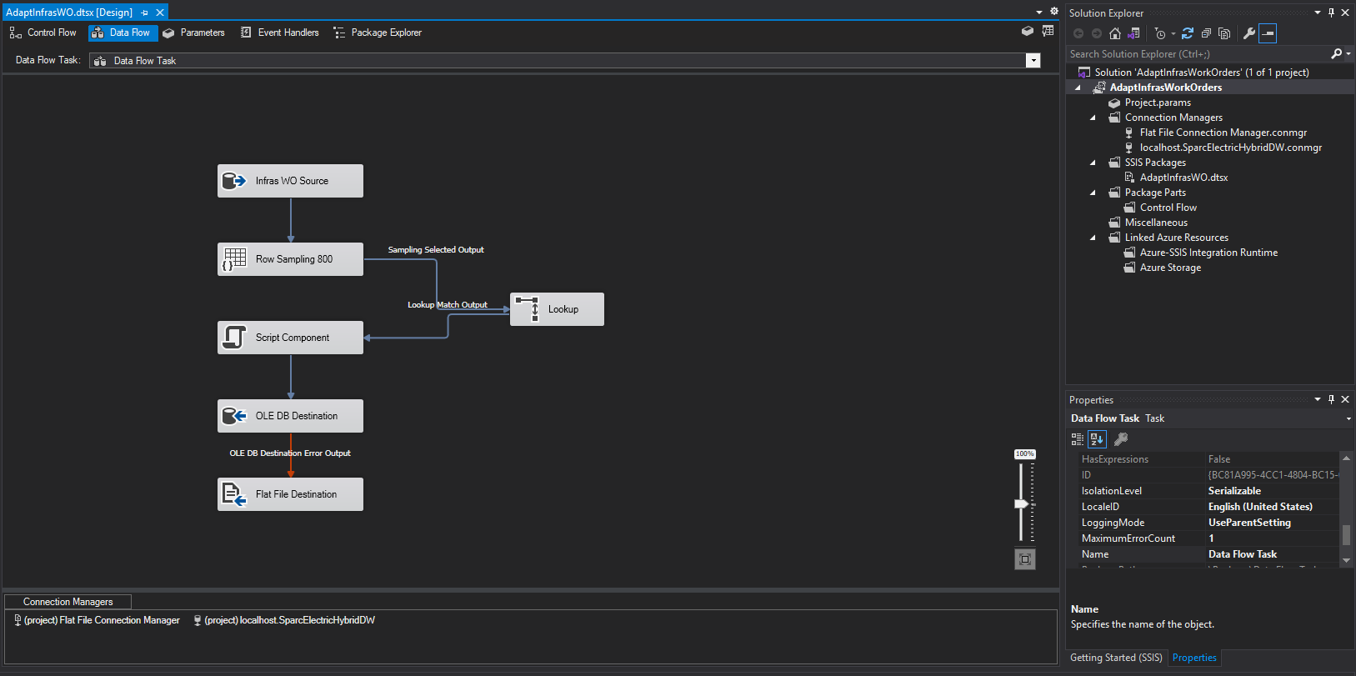Screen dimensions: 1356x676
Task: Select Project.params in Solution Explorer
Action: pos(1158,103)
